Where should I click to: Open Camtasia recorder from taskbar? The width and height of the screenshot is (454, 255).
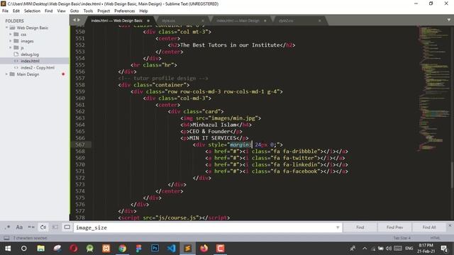point(221,249)
